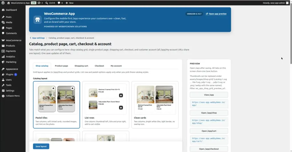Click the Media icon in sidebar

3,22
